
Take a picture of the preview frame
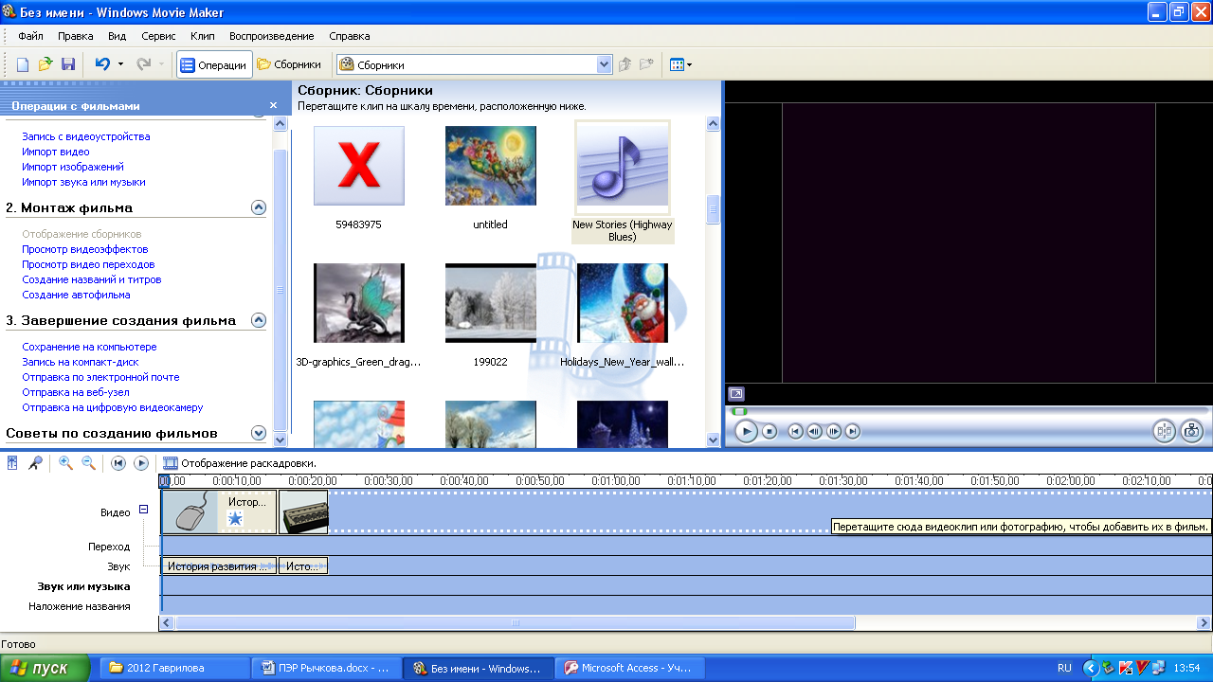[1192, 431]
